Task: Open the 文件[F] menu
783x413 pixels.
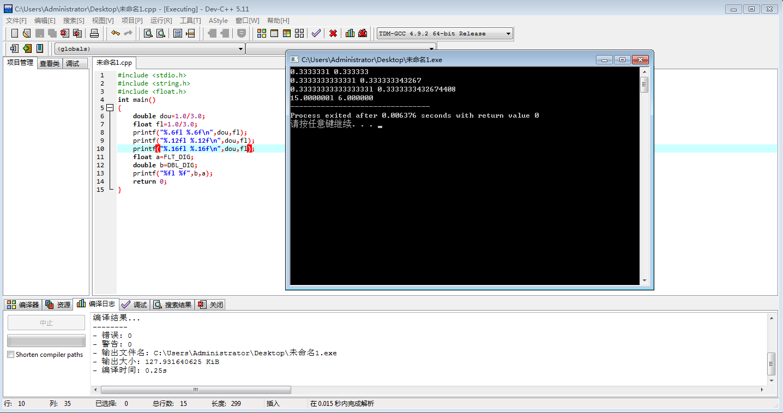Action: (x=16, y=20)
